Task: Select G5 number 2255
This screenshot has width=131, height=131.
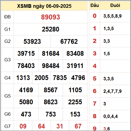Action: click(x=75, y=102)
